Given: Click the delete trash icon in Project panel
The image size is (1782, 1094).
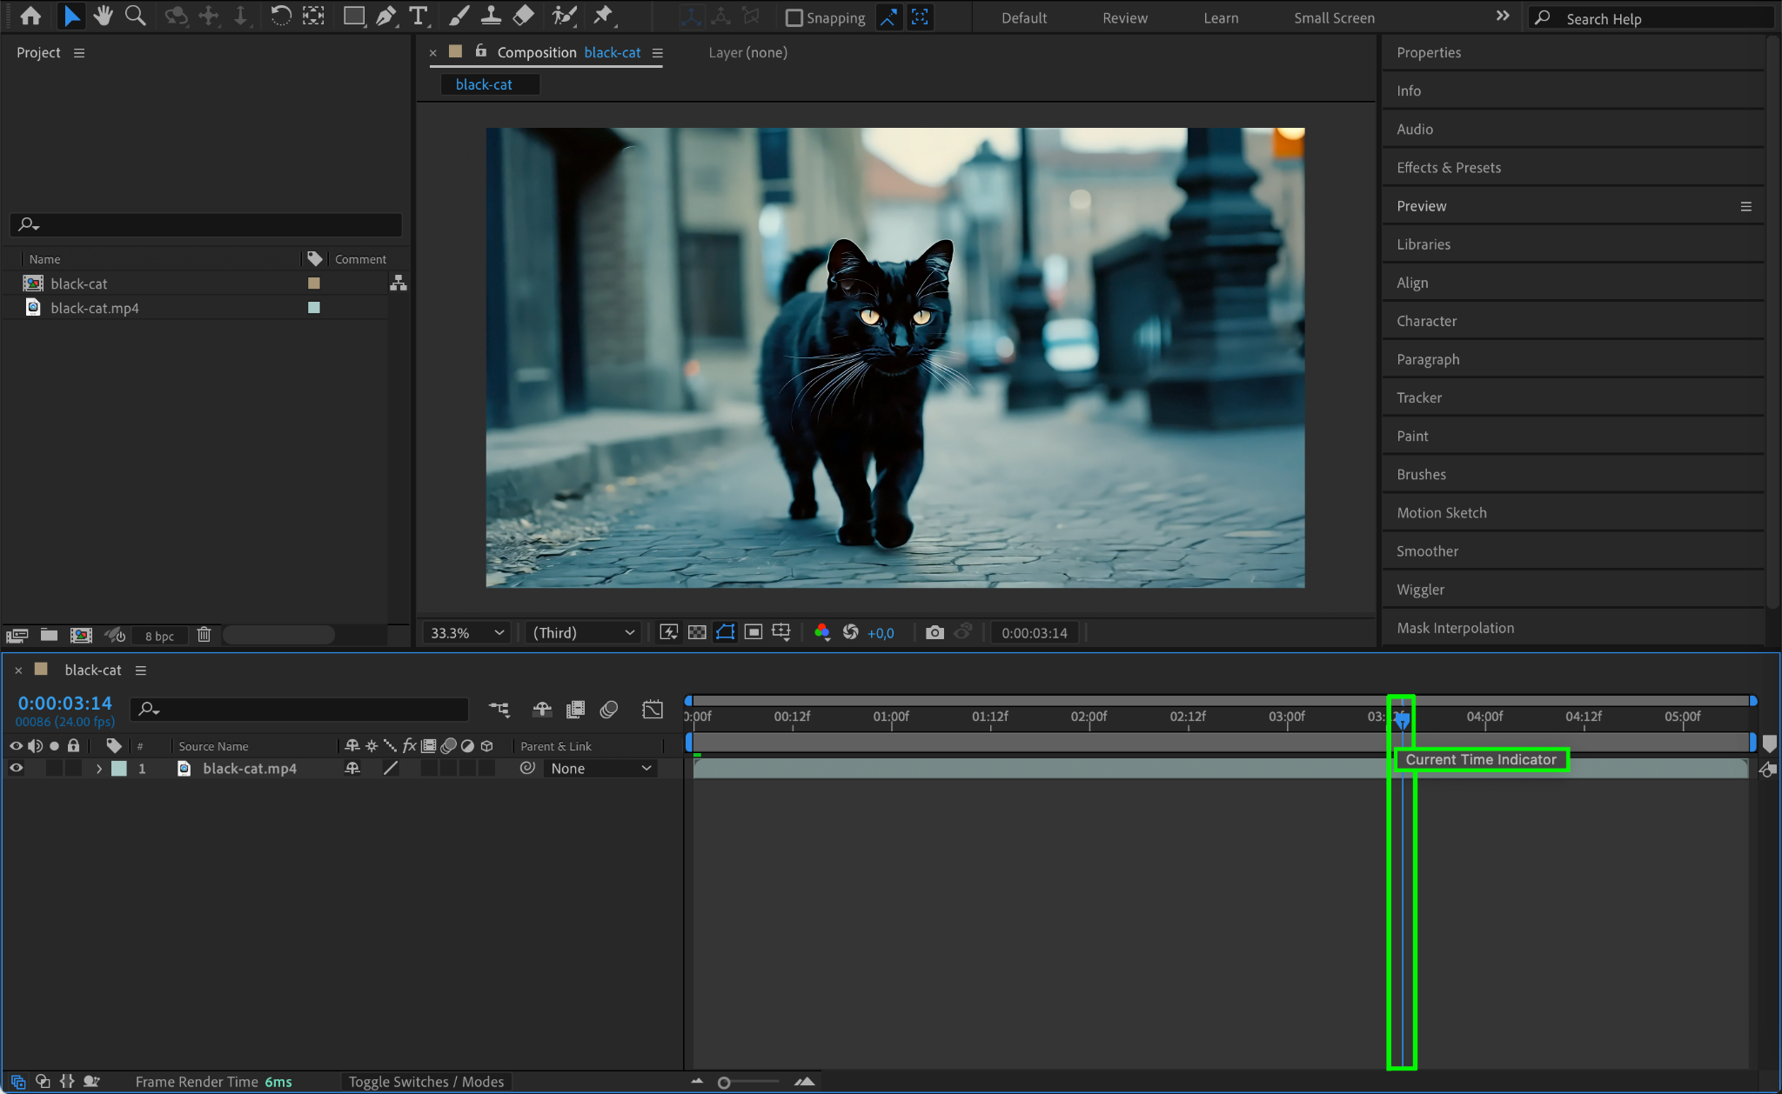Looking at the screenshot, I should (x=204, y=635).
